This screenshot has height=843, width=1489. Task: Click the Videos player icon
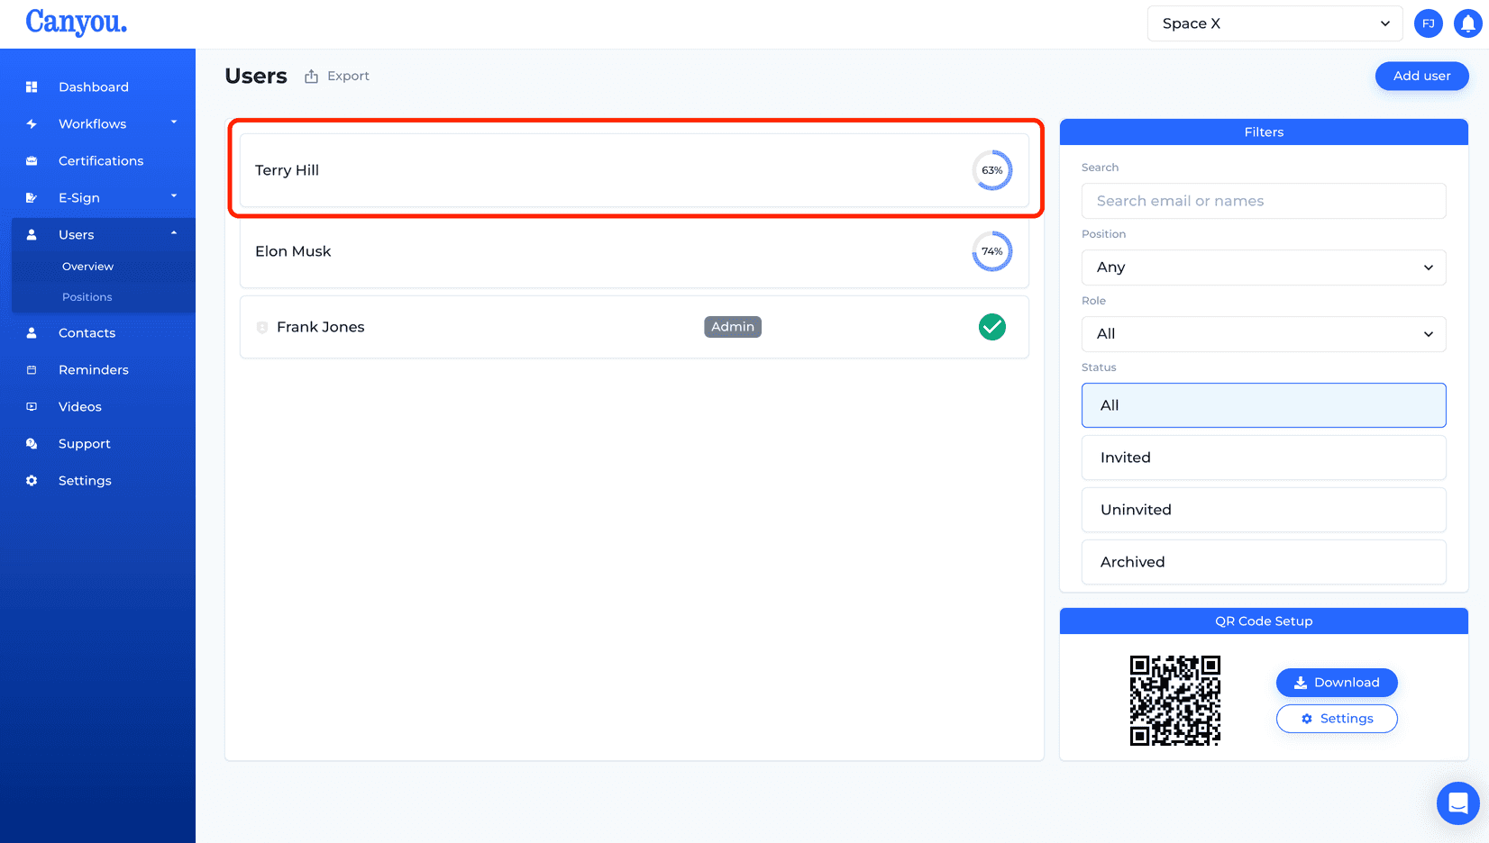tap(32, 407)
